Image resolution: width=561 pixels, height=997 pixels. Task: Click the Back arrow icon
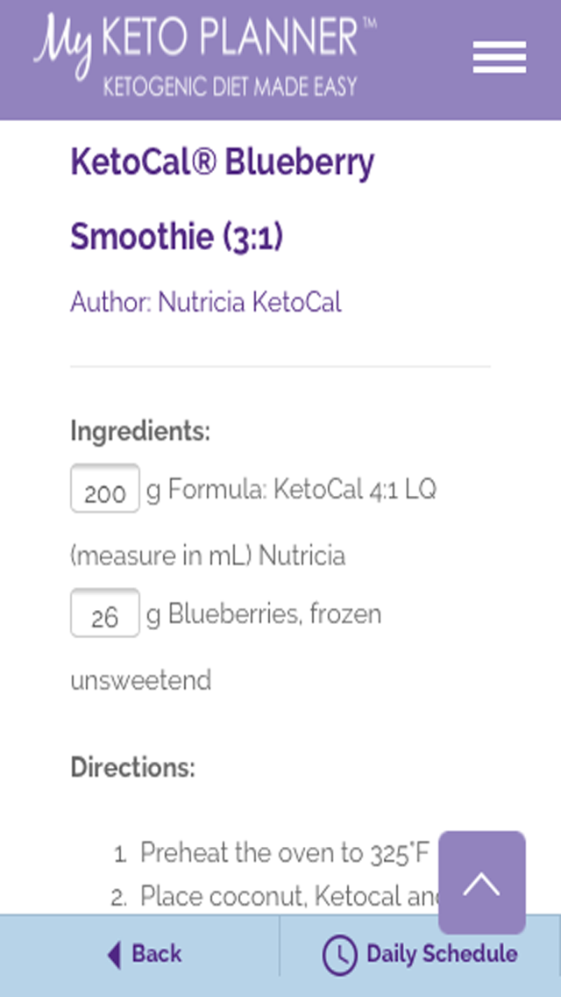[x=114, y=954]
